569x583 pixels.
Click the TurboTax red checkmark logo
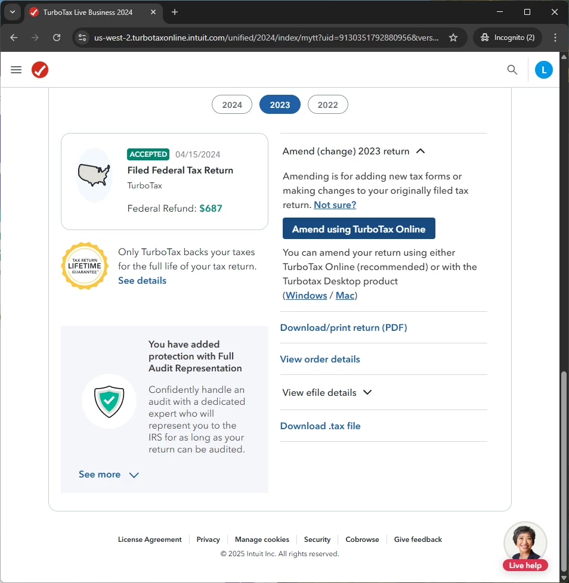(40, 70)
